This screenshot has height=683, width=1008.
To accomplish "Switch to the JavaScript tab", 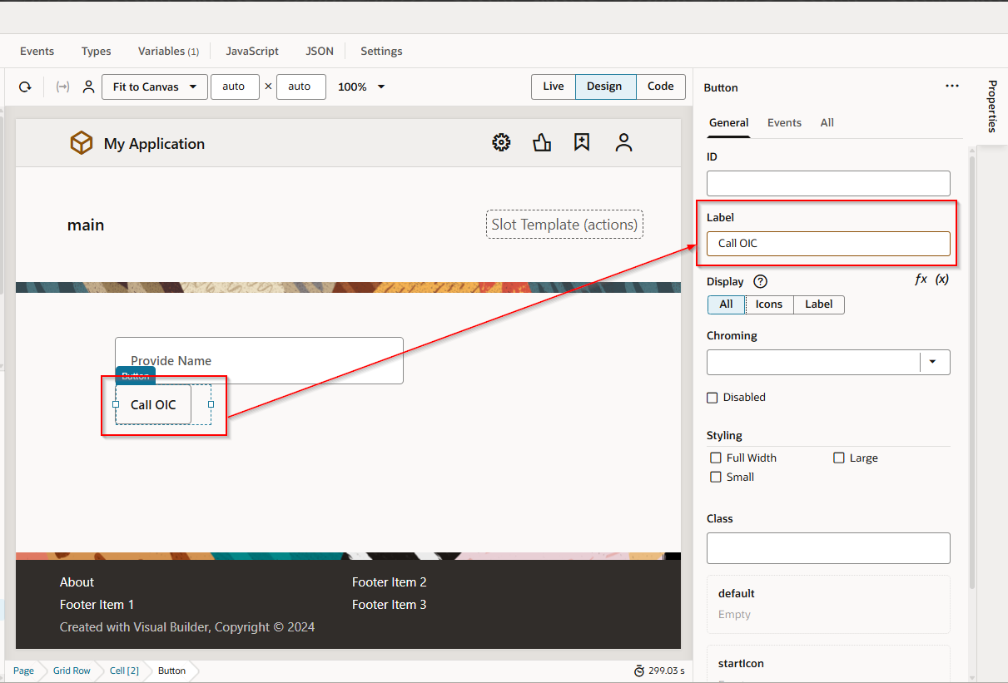I will click(x=252, y=51).
